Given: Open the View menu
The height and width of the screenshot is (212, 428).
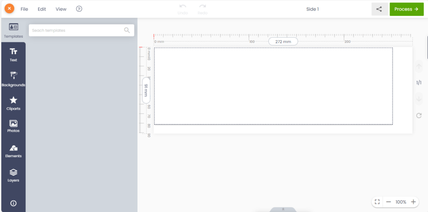Looking at the screenshot, I should point(61,9).
